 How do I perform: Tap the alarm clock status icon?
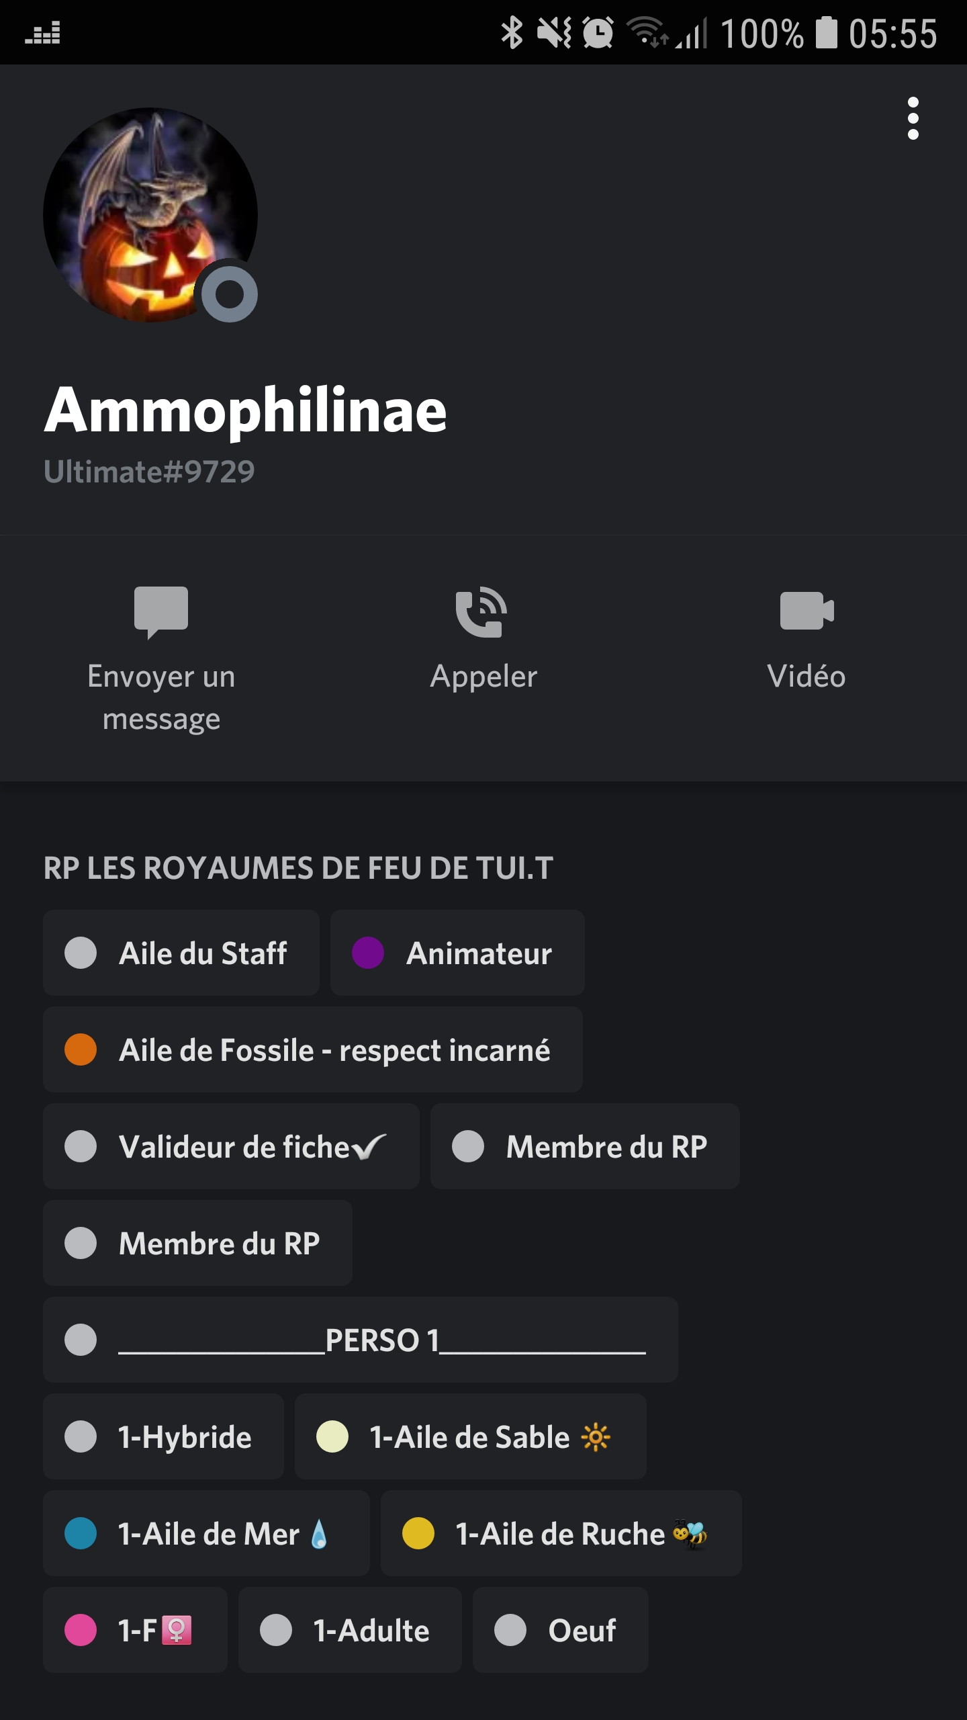point(598,32)
